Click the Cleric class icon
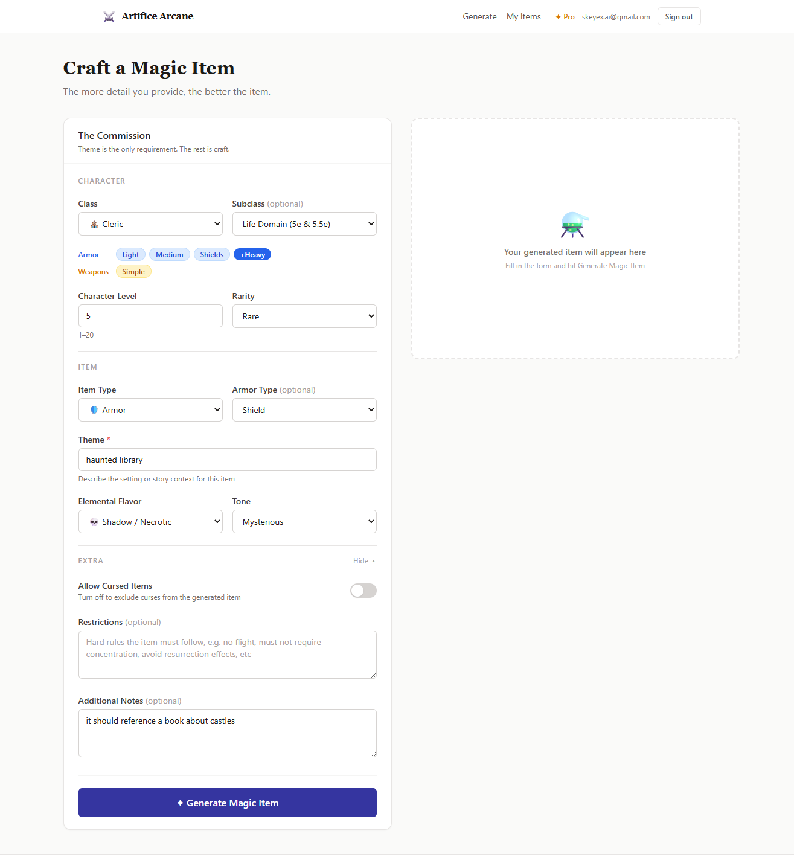This screenshot has height=857, width=794. (94, 225)
